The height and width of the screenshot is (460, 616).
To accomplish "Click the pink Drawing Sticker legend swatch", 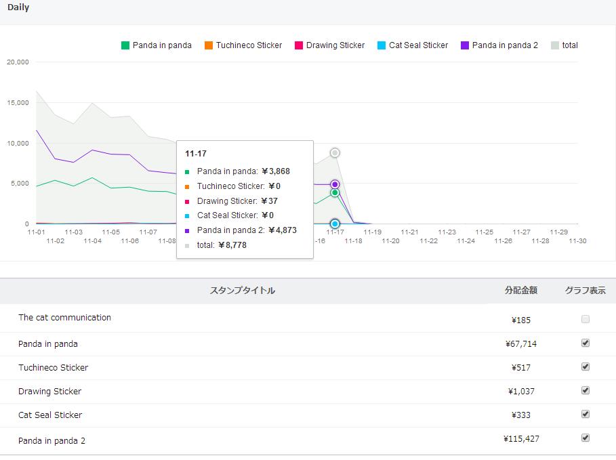I will (299, 45).
